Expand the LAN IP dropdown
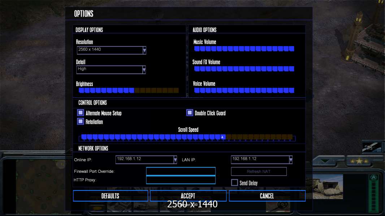Screen dimensions: 385x216 pos(261,160)
